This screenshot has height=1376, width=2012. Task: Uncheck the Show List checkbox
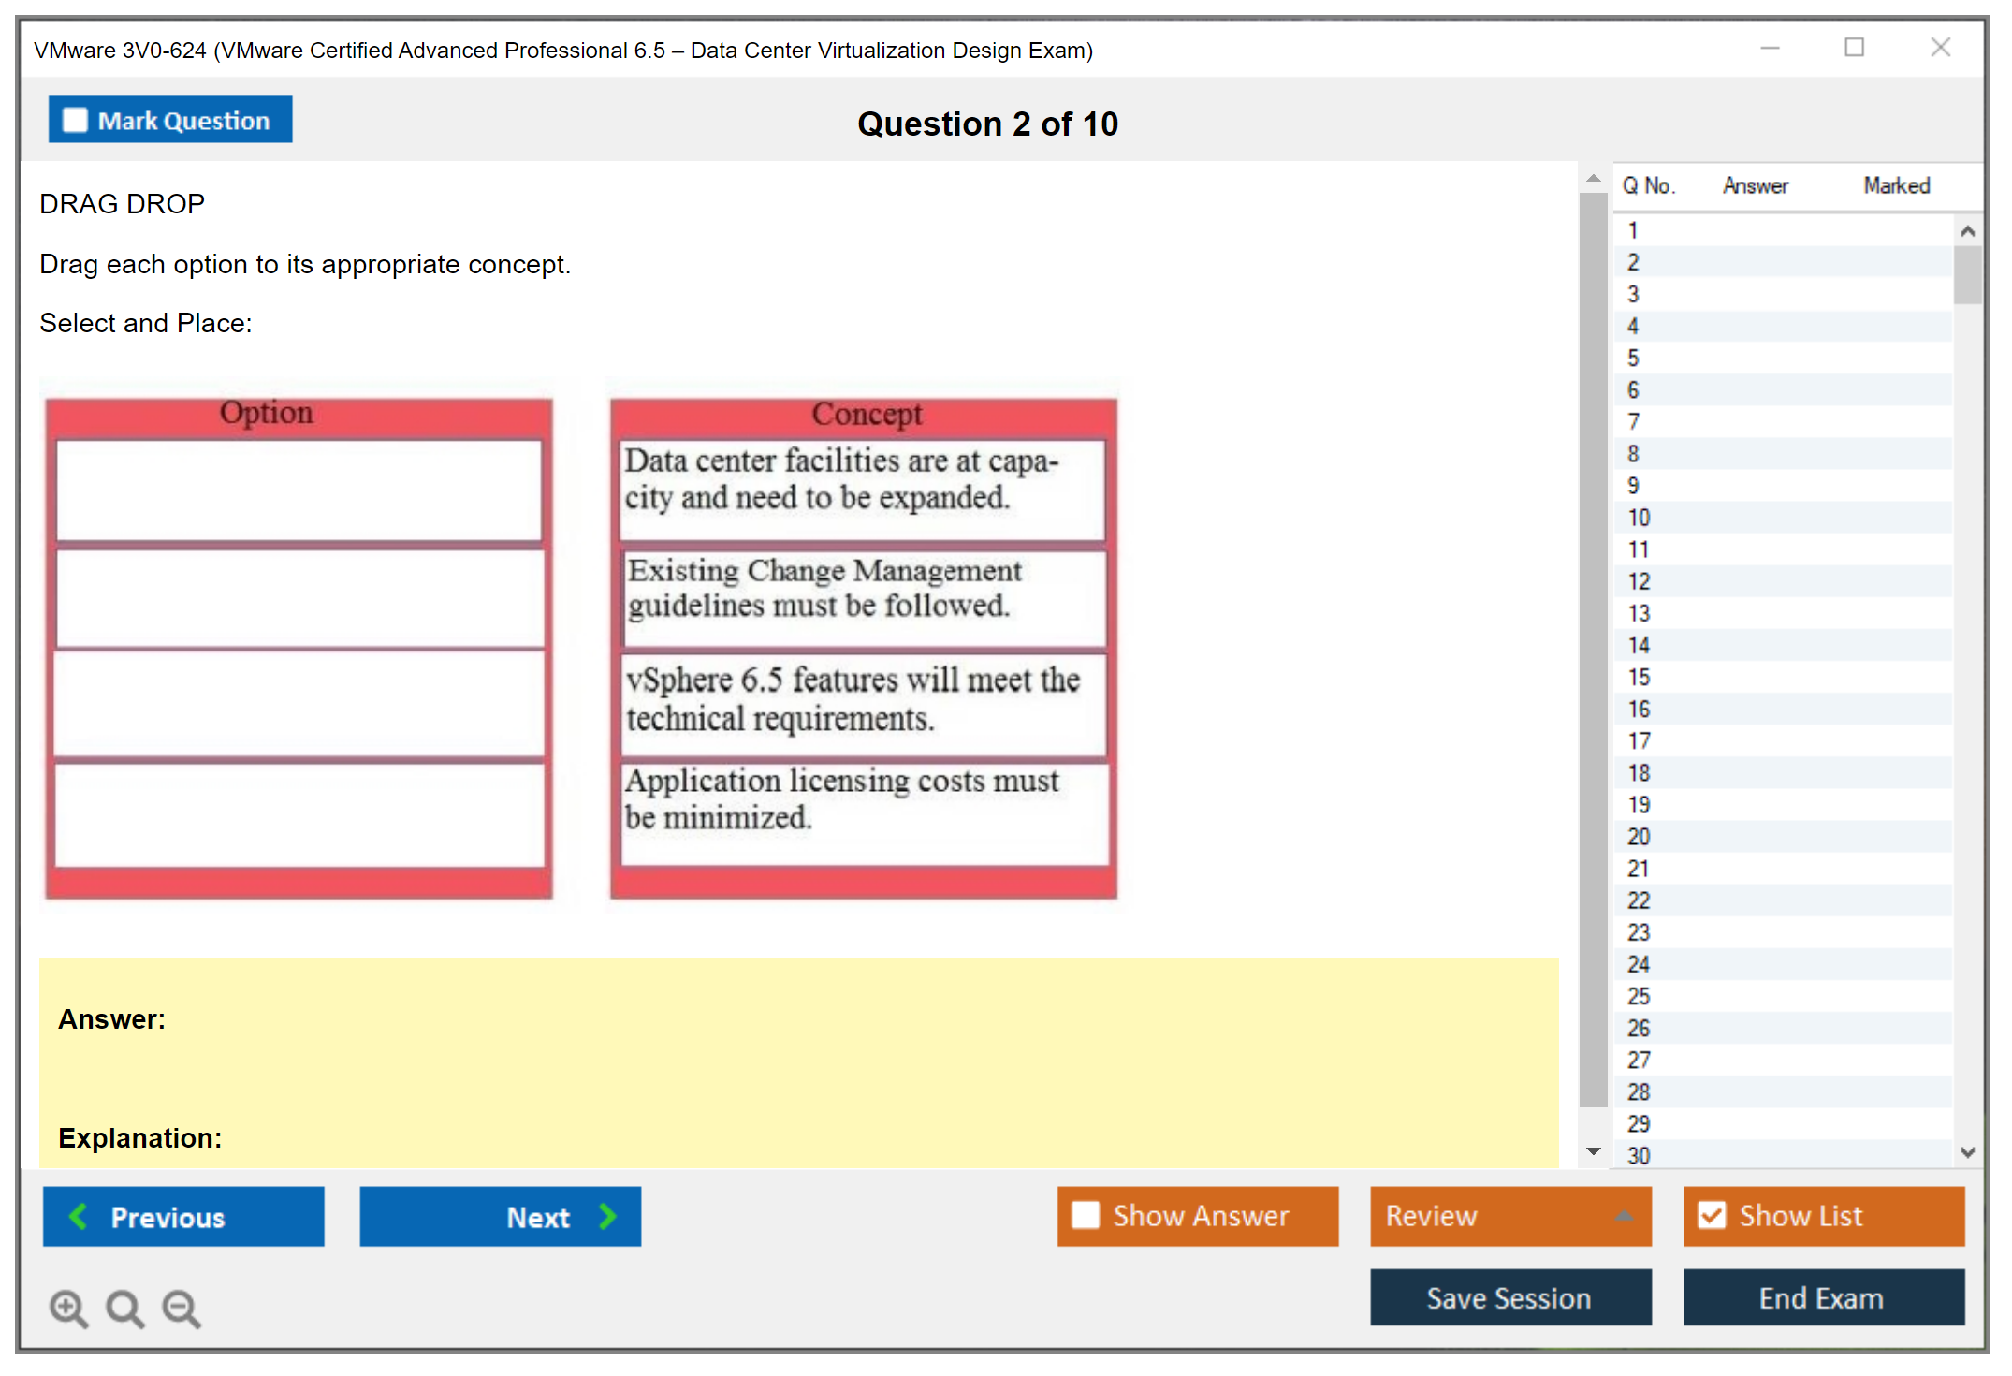pyautogui.click(x=1712, y=1215)
